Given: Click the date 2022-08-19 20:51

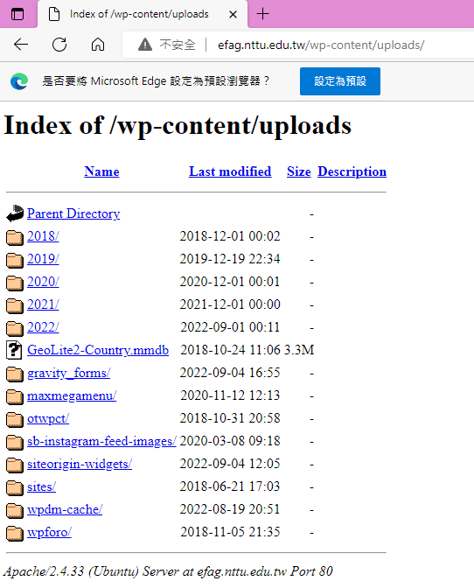Looking at the screenshot, I should 230,509.
